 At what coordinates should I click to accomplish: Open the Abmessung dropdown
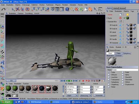click(x=86, y=95)
